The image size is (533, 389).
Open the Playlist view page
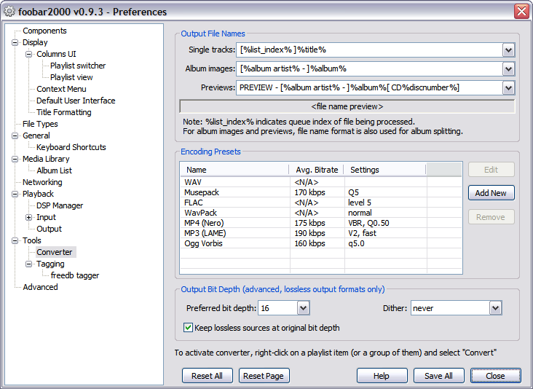[x=71, y=77]
